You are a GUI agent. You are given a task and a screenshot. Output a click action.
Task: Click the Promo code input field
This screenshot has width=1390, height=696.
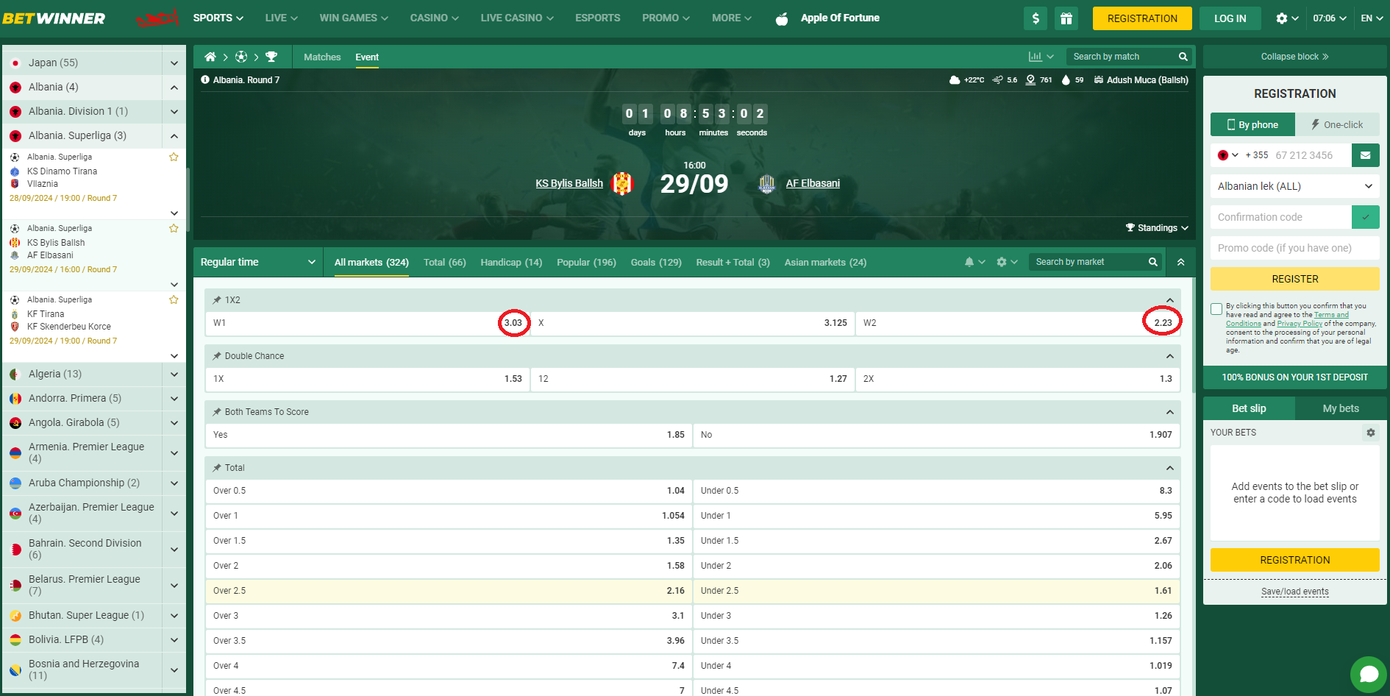(1295, 248)
